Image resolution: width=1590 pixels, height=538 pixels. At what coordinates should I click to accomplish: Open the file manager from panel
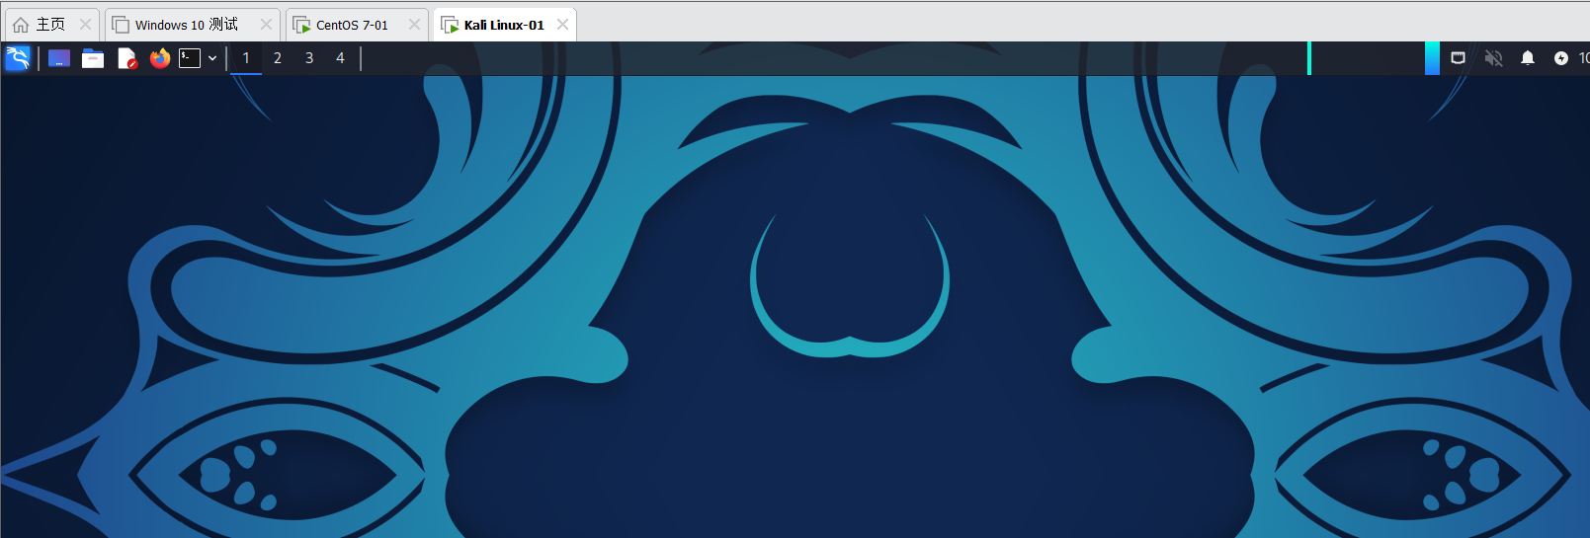(93, 58)
